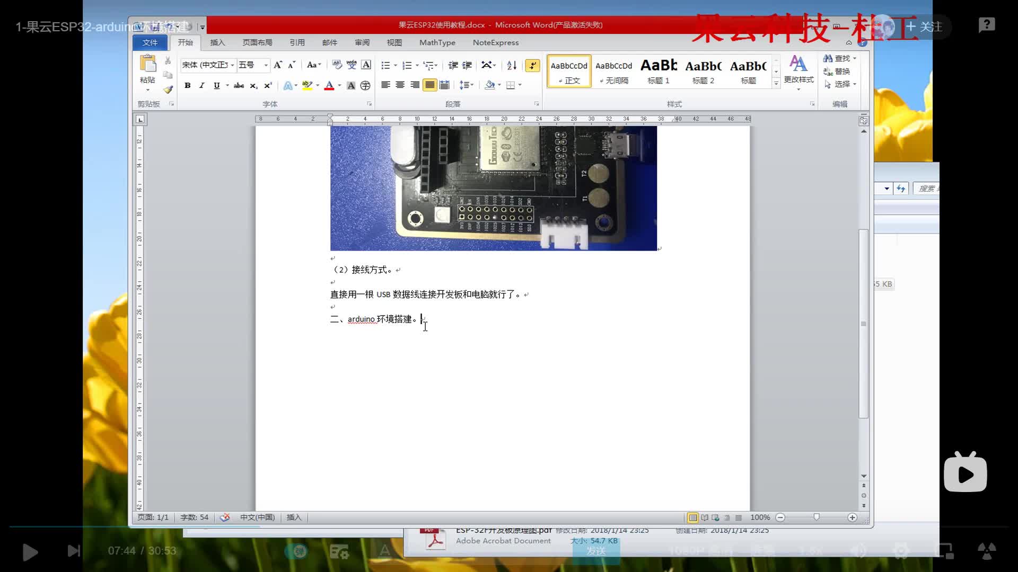Toggle the Insert (插入) mode indicator in status bar

tap(294, 517)
